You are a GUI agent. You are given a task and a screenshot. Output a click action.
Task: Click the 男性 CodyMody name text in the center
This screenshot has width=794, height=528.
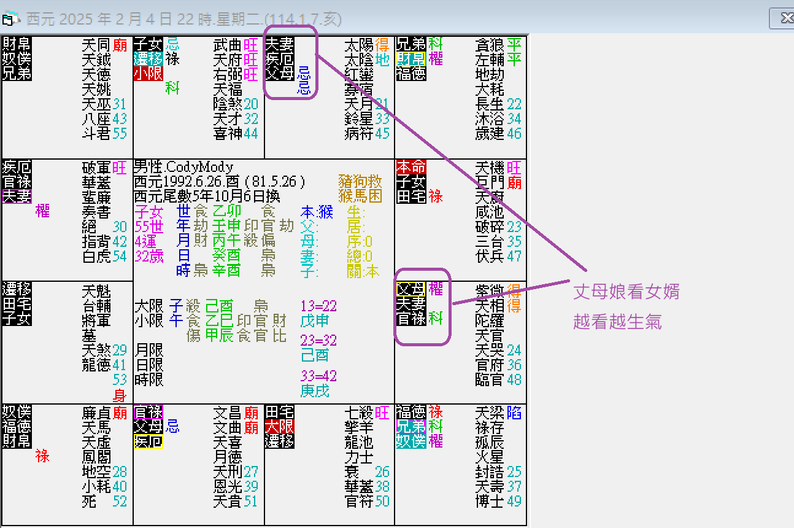pyautogui.click(x=184, y=167)
